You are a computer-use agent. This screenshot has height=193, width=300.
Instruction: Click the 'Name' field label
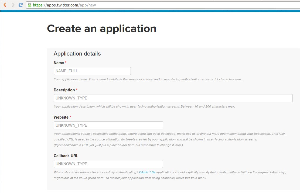[x=59, y=63]
